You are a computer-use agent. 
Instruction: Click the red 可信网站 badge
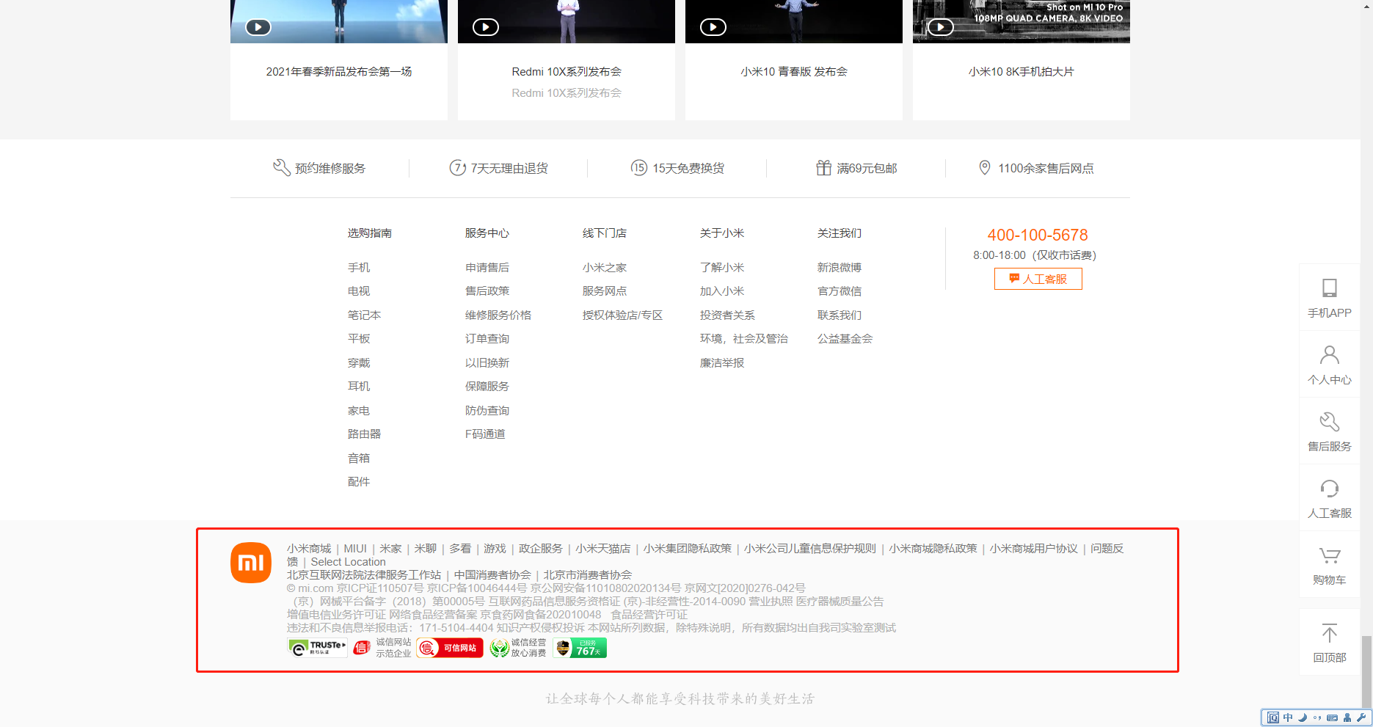450,648
